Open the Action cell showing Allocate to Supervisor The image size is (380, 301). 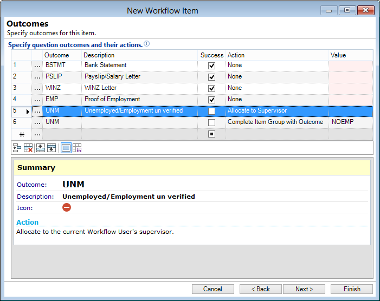coord(277,112)
